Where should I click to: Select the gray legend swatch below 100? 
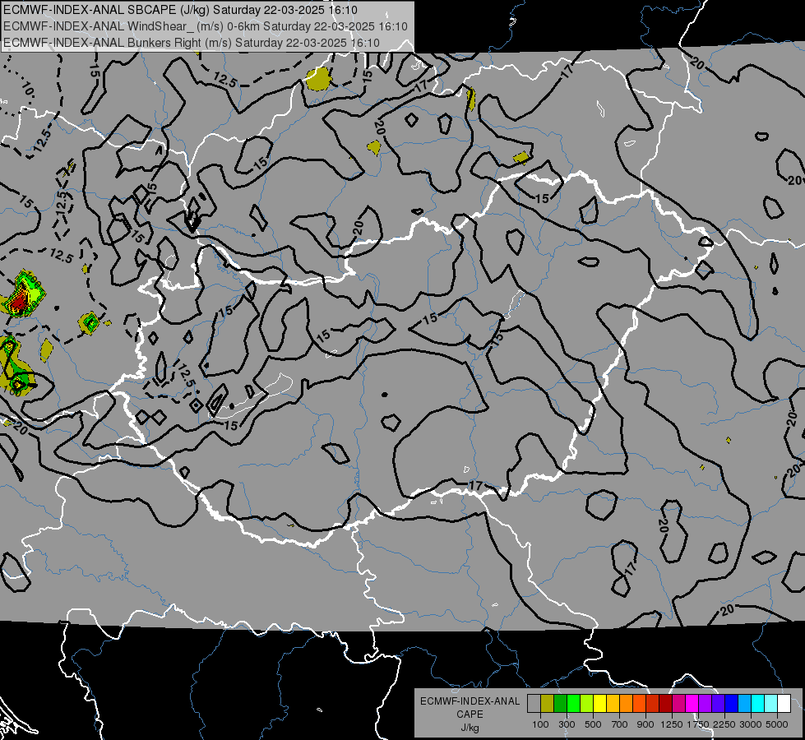click(534, 703)
